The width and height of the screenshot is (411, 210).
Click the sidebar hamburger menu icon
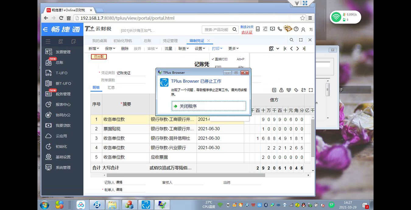(x=48, y=41)
